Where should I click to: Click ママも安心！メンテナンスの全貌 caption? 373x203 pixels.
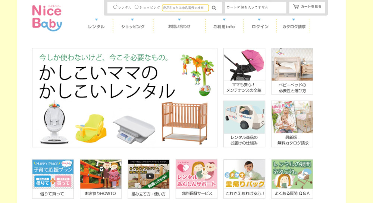(244, 88)
